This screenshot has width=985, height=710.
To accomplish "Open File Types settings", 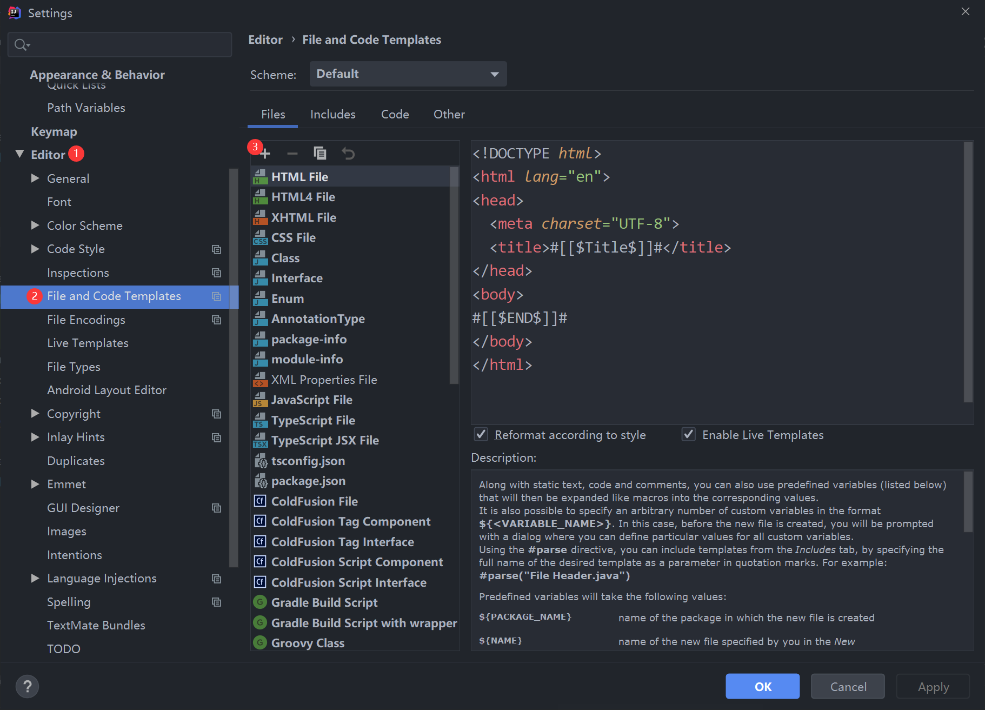I will pyautogui.click(x=74, y=367).
